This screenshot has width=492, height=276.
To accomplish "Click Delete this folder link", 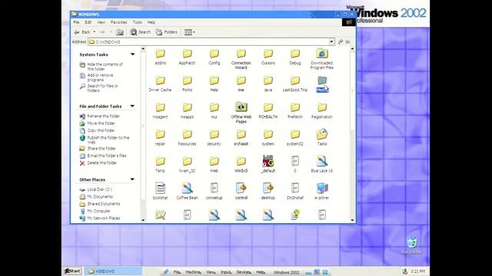I will [x=102, y=163].
